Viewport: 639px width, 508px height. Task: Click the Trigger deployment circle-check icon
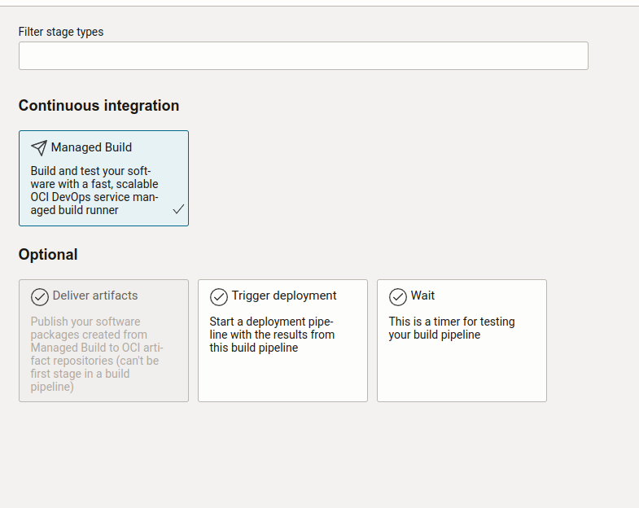click(219, 296)
